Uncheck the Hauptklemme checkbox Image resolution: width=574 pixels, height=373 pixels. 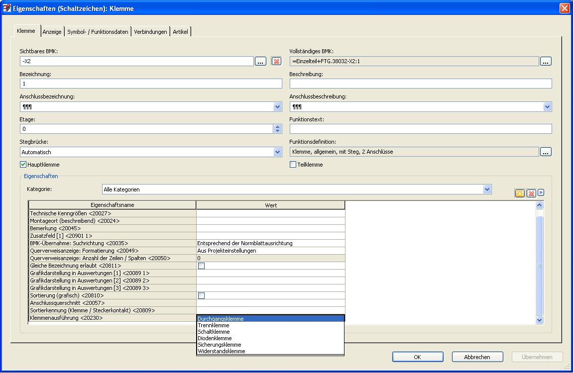(23, 165)
